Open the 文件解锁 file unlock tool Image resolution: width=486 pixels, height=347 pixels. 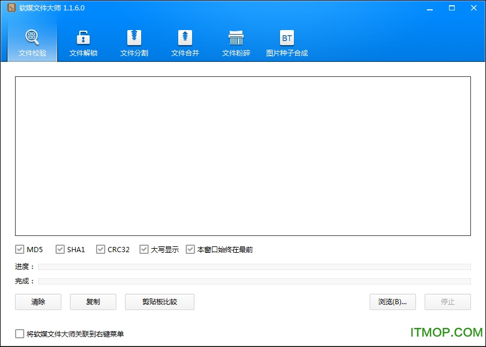tap(83, 42)
